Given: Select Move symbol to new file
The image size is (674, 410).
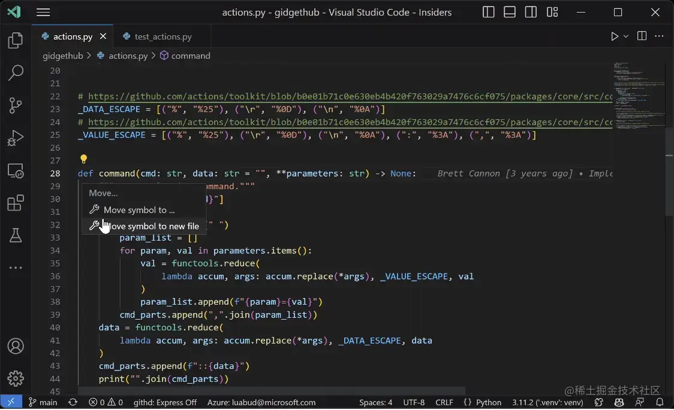Looking at the screenshot, I should (144, 226).
